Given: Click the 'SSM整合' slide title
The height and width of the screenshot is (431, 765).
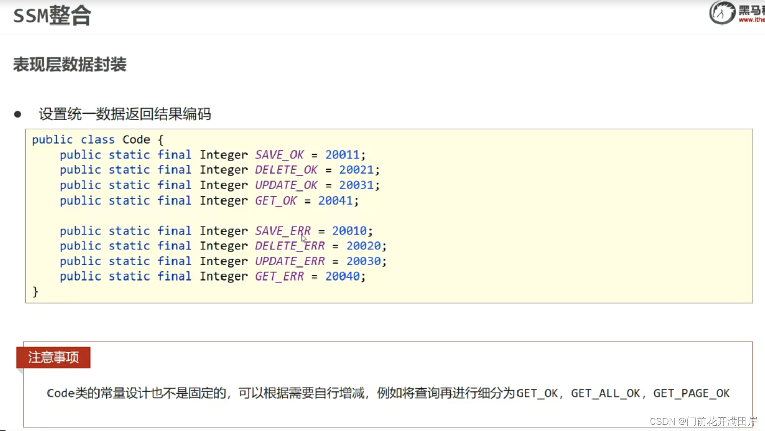Looking at the screenshot, I should point(52,15).
